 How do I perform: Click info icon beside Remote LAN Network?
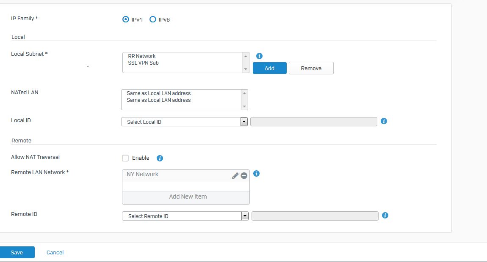click(256, 173)
